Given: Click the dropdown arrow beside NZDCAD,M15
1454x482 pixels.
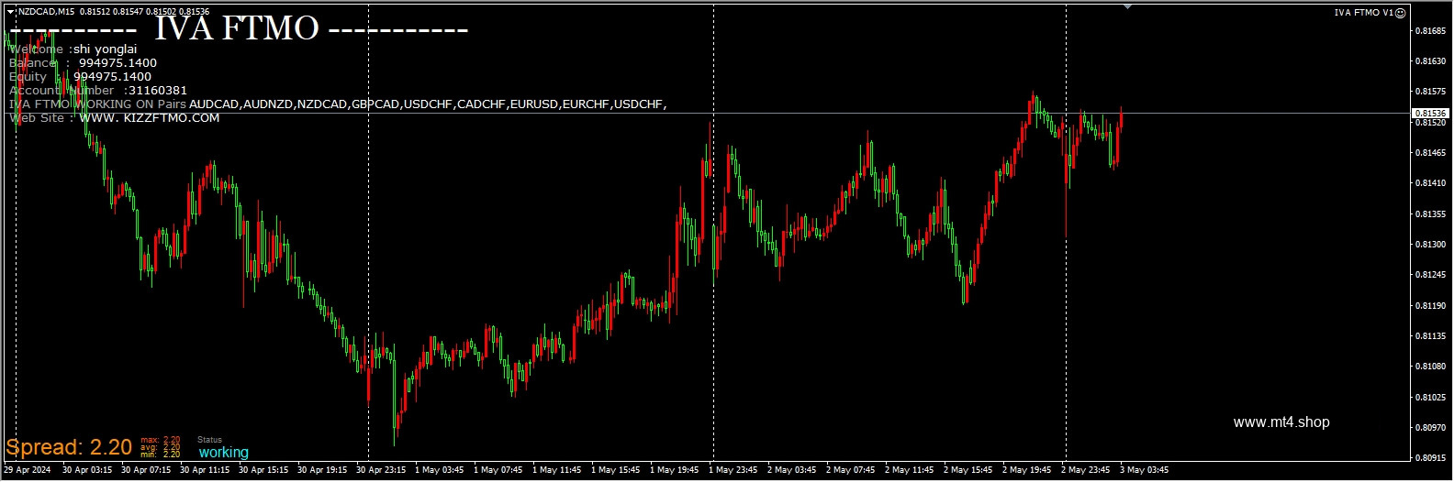Looking at the screenshot, I should pyautogui.click(x=10, y=12).
